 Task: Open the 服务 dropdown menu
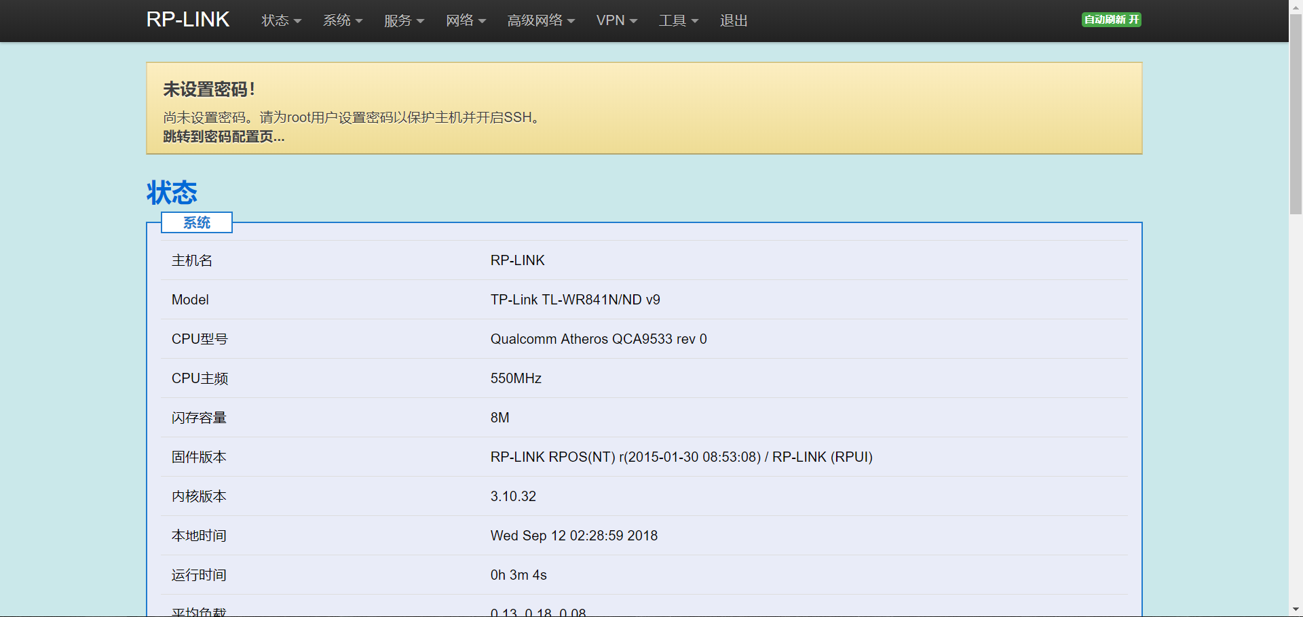pos(404,20)
